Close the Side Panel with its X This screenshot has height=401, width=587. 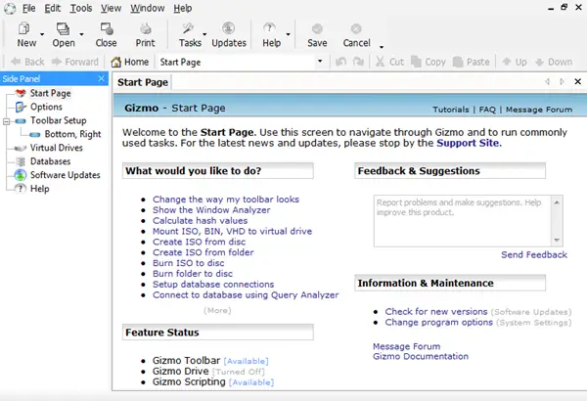[101, 78]
